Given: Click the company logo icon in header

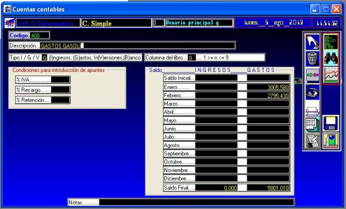Looking at the screenshot, I should tap(9, 23).
